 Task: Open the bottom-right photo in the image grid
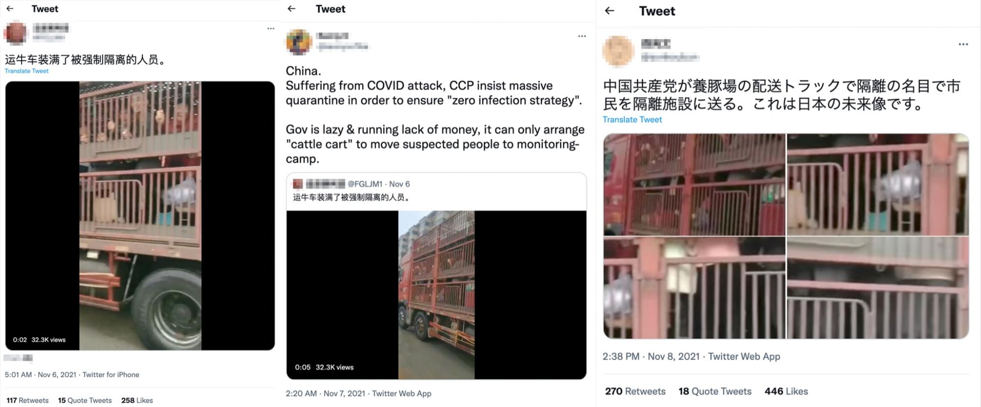pyautogui.click(x=878, y=288)
